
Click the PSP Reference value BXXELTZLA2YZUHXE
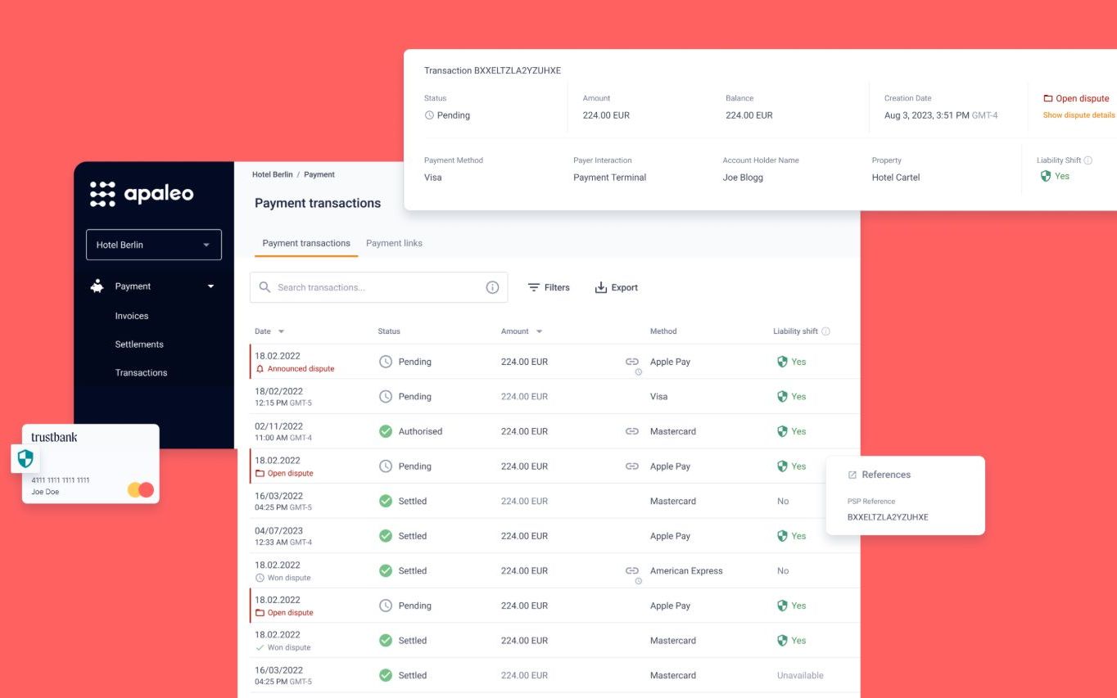[x=888, y=517]
